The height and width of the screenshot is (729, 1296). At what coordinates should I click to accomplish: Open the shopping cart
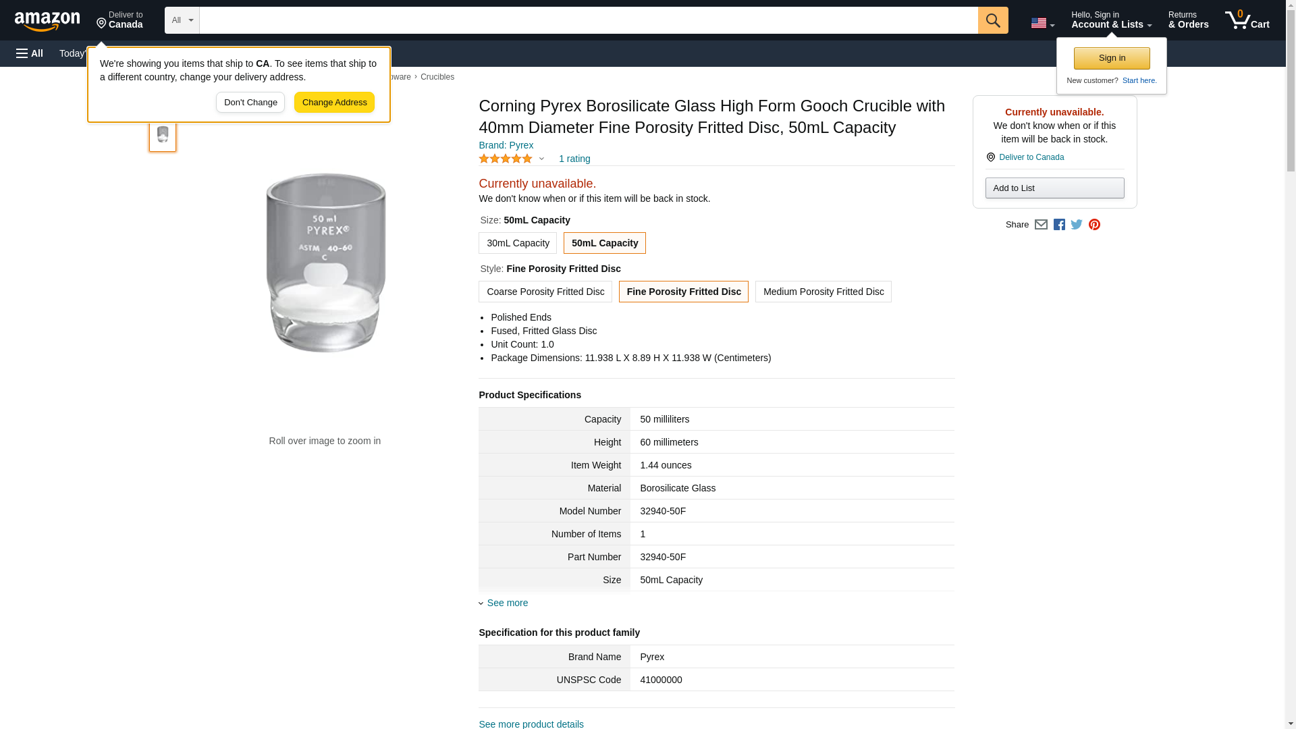pos(1247,20)
